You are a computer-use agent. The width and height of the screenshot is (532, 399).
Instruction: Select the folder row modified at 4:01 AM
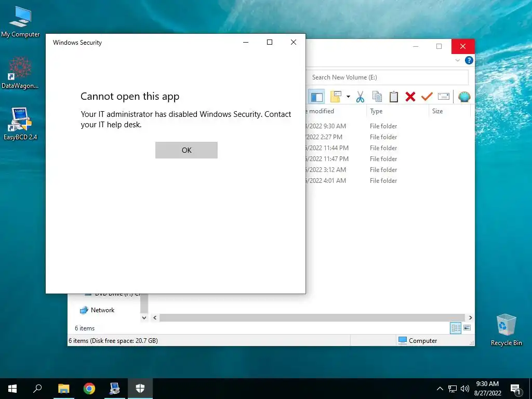tap(388, 180)
